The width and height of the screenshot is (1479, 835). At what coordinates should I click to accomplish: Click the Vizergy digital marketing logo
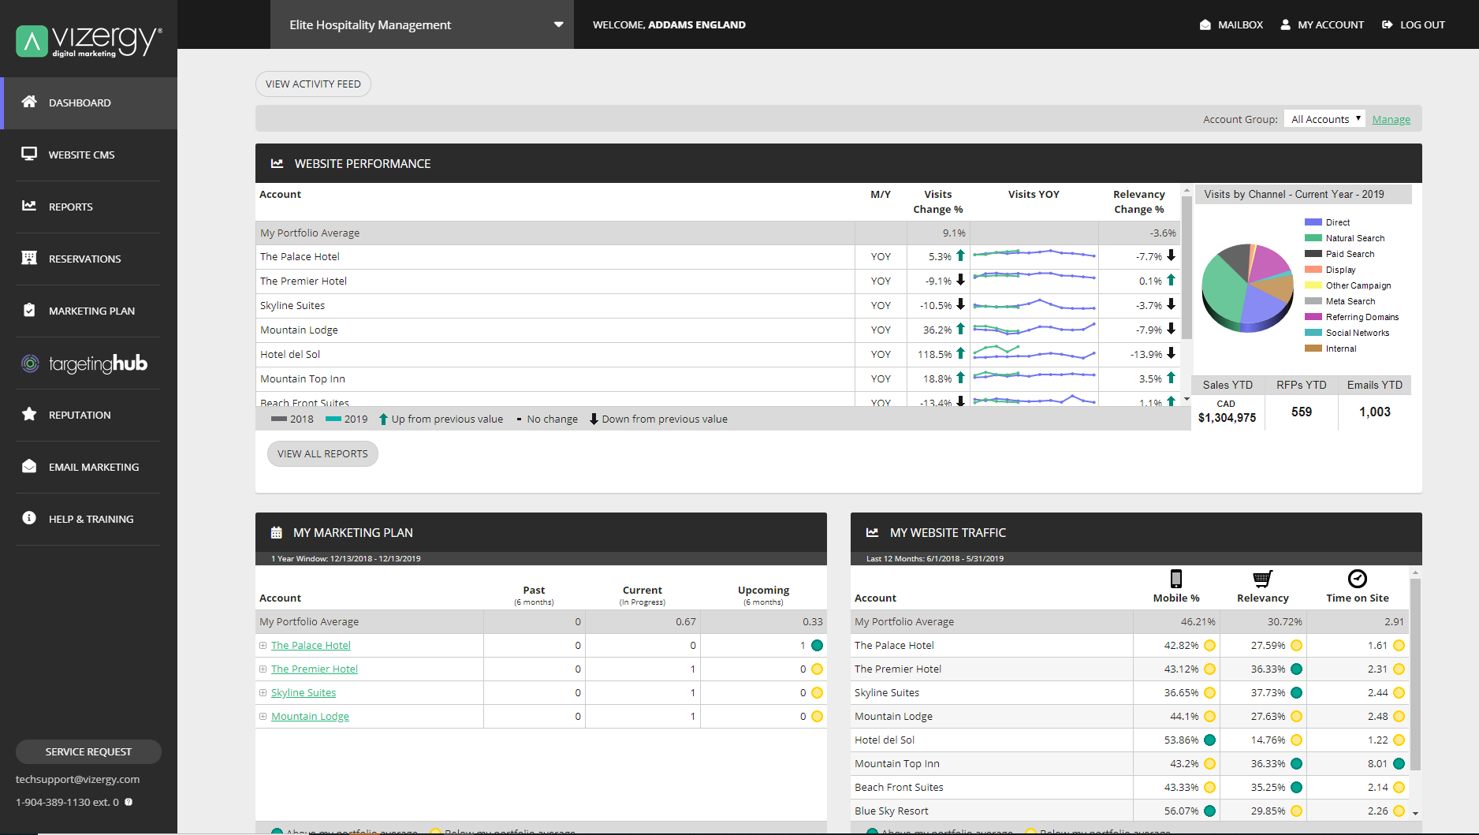tap(89, 41)
